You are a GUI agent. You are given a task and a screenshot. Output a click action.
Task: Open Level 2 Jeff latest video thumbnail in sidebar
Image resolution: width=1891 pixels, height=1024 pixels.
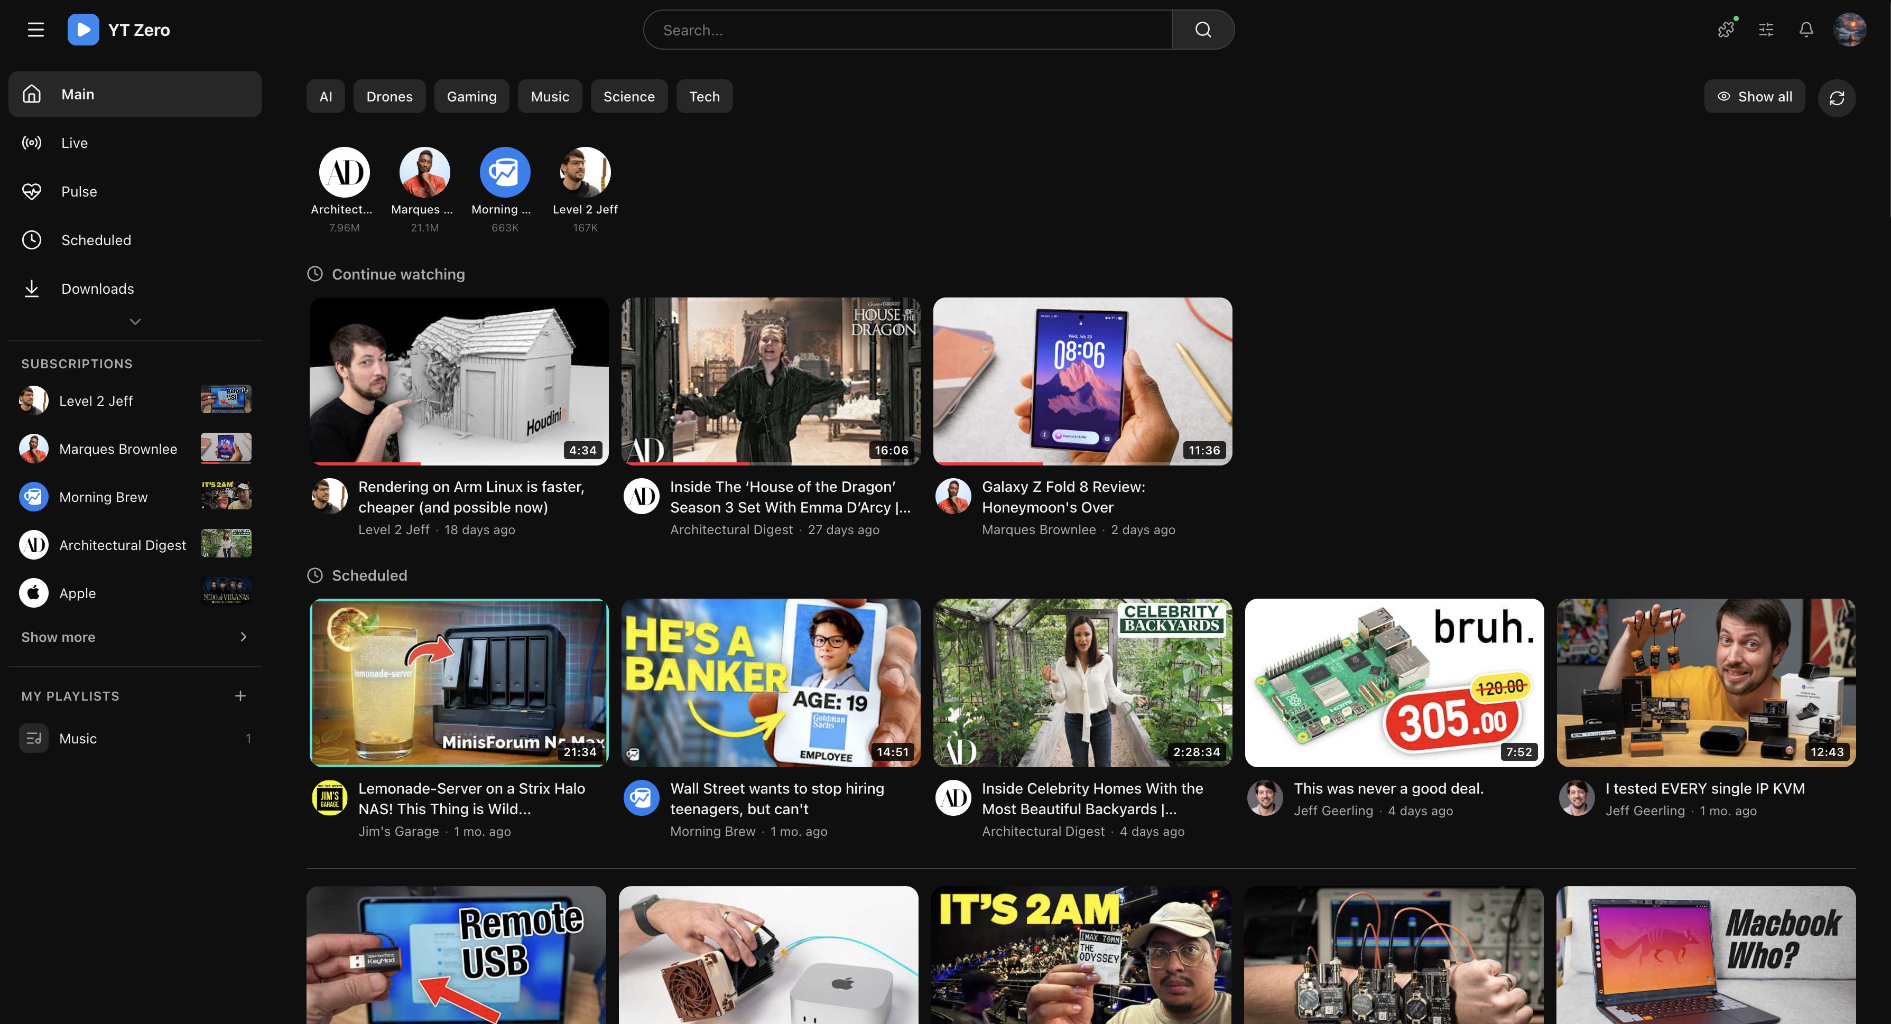coord(226,399)
